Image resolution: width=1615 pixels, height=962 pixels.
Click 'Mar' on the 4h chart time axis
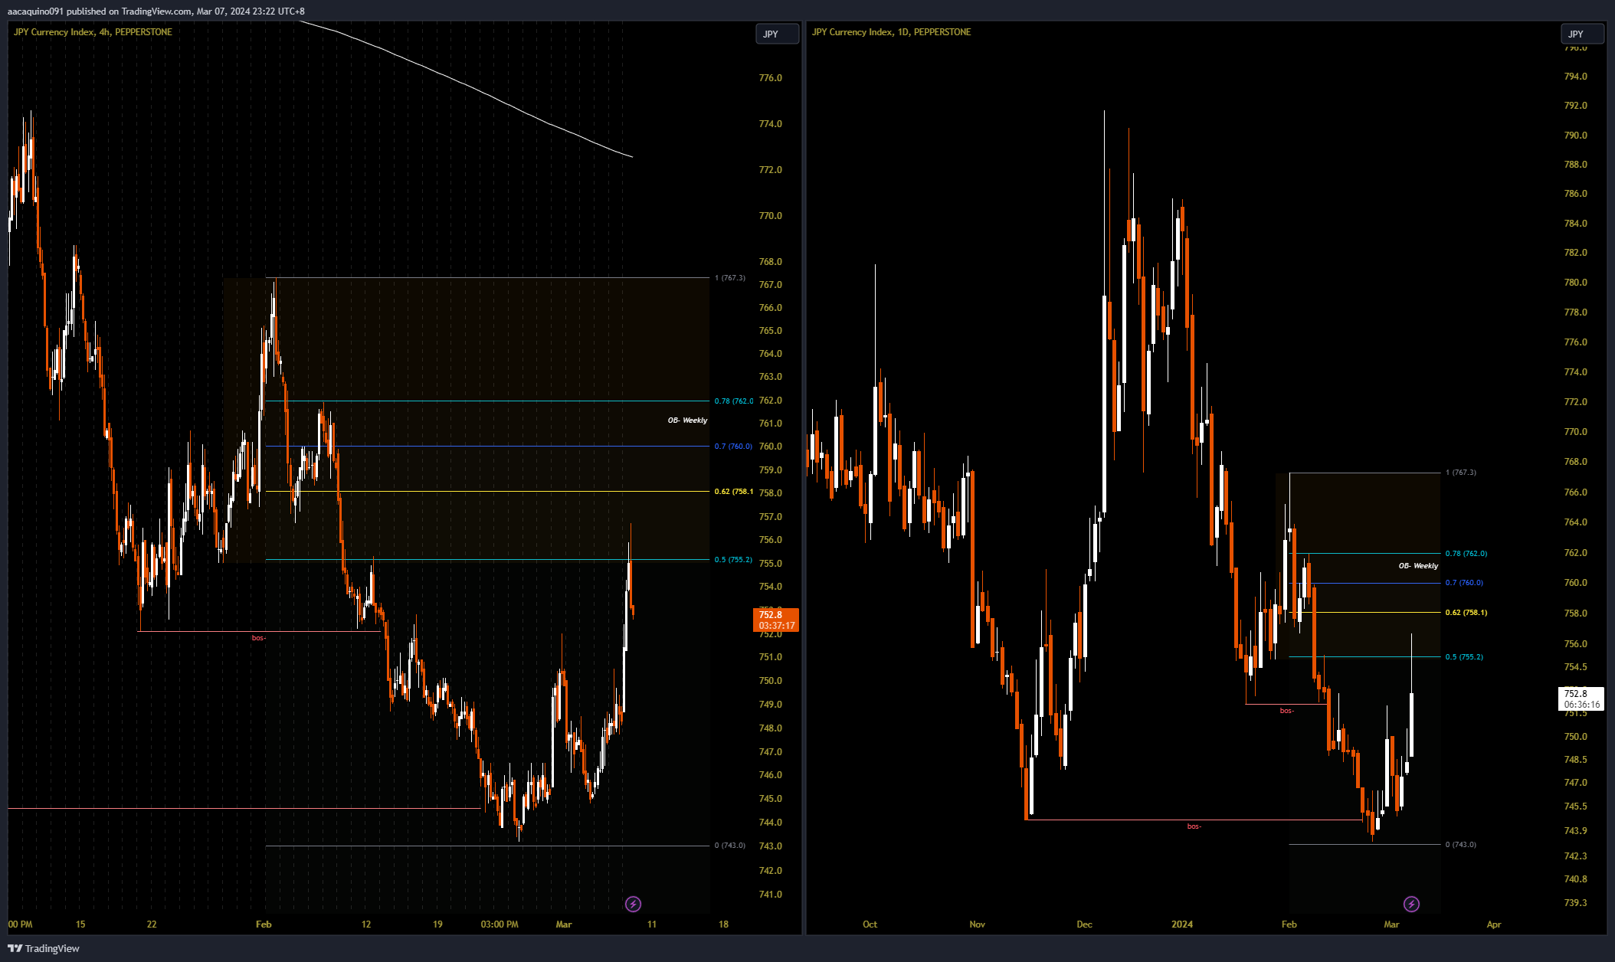(x=564, y=924)
